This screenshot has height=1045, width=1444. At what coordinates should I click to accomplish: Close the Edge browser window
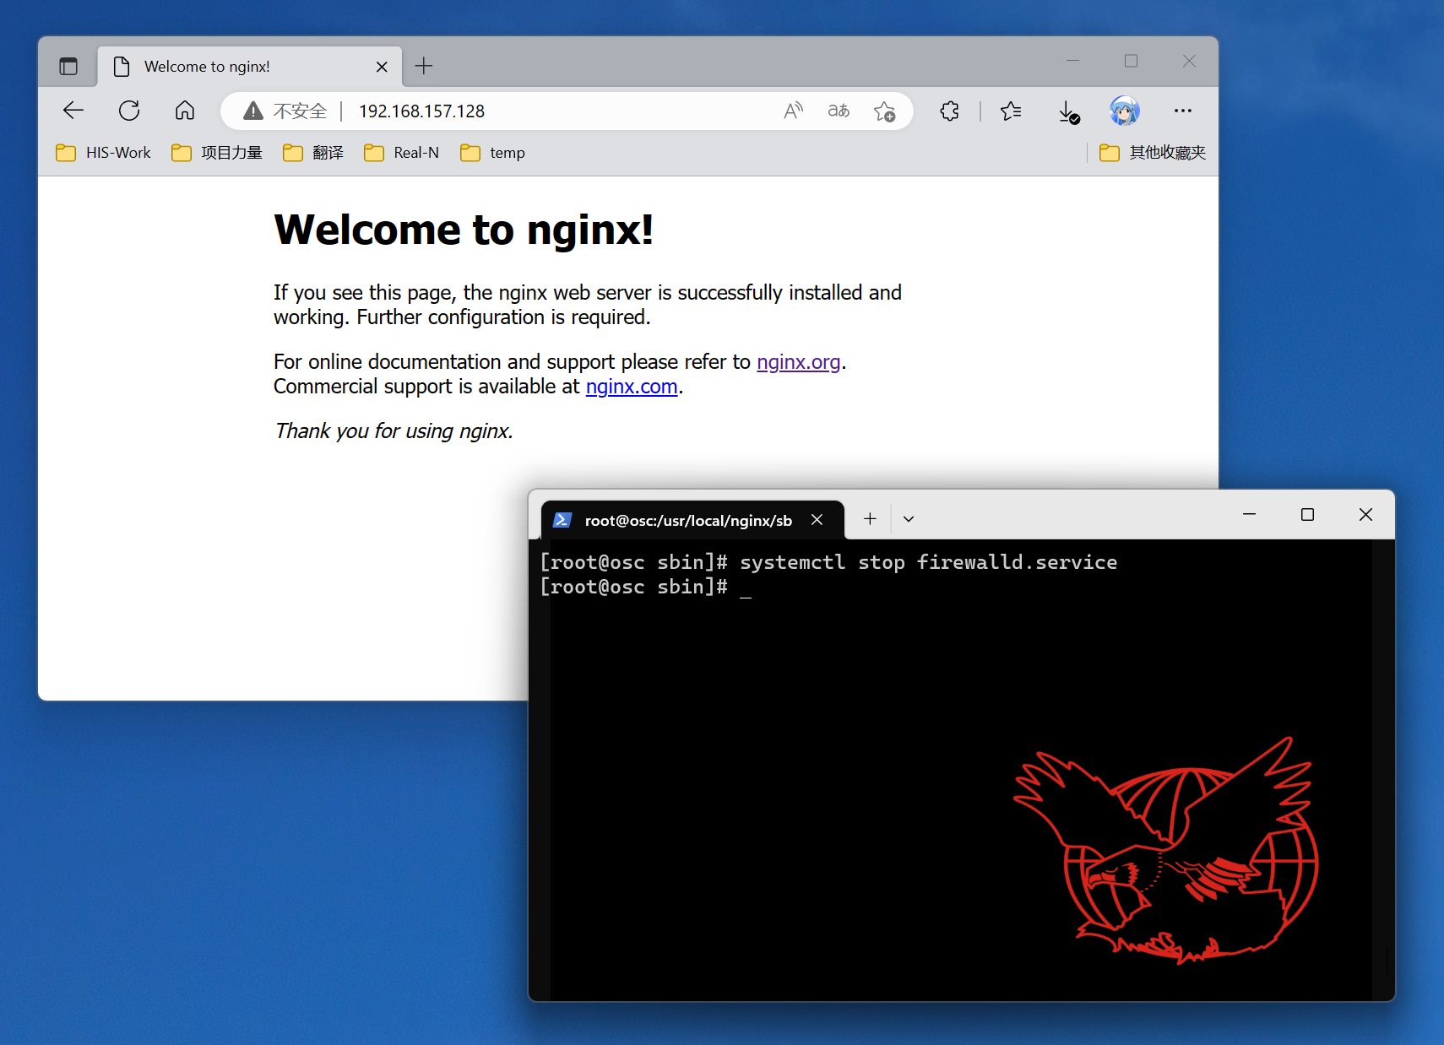point(1189,61)
